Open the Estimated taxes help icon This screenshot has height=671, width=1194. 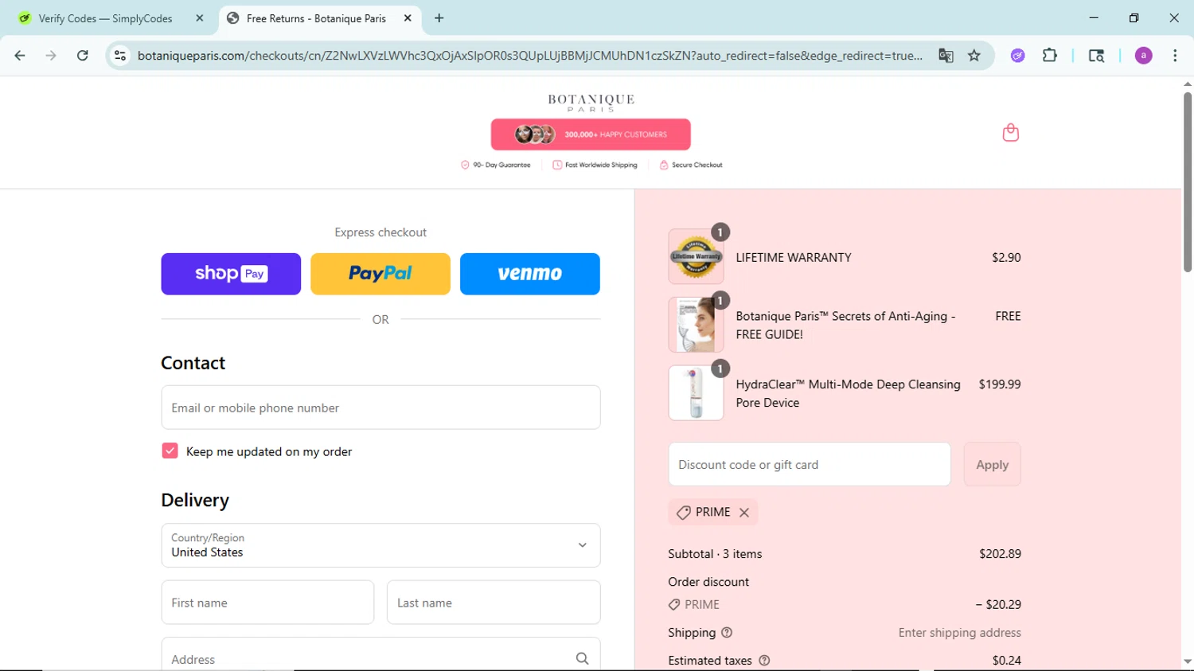point(764,661)
